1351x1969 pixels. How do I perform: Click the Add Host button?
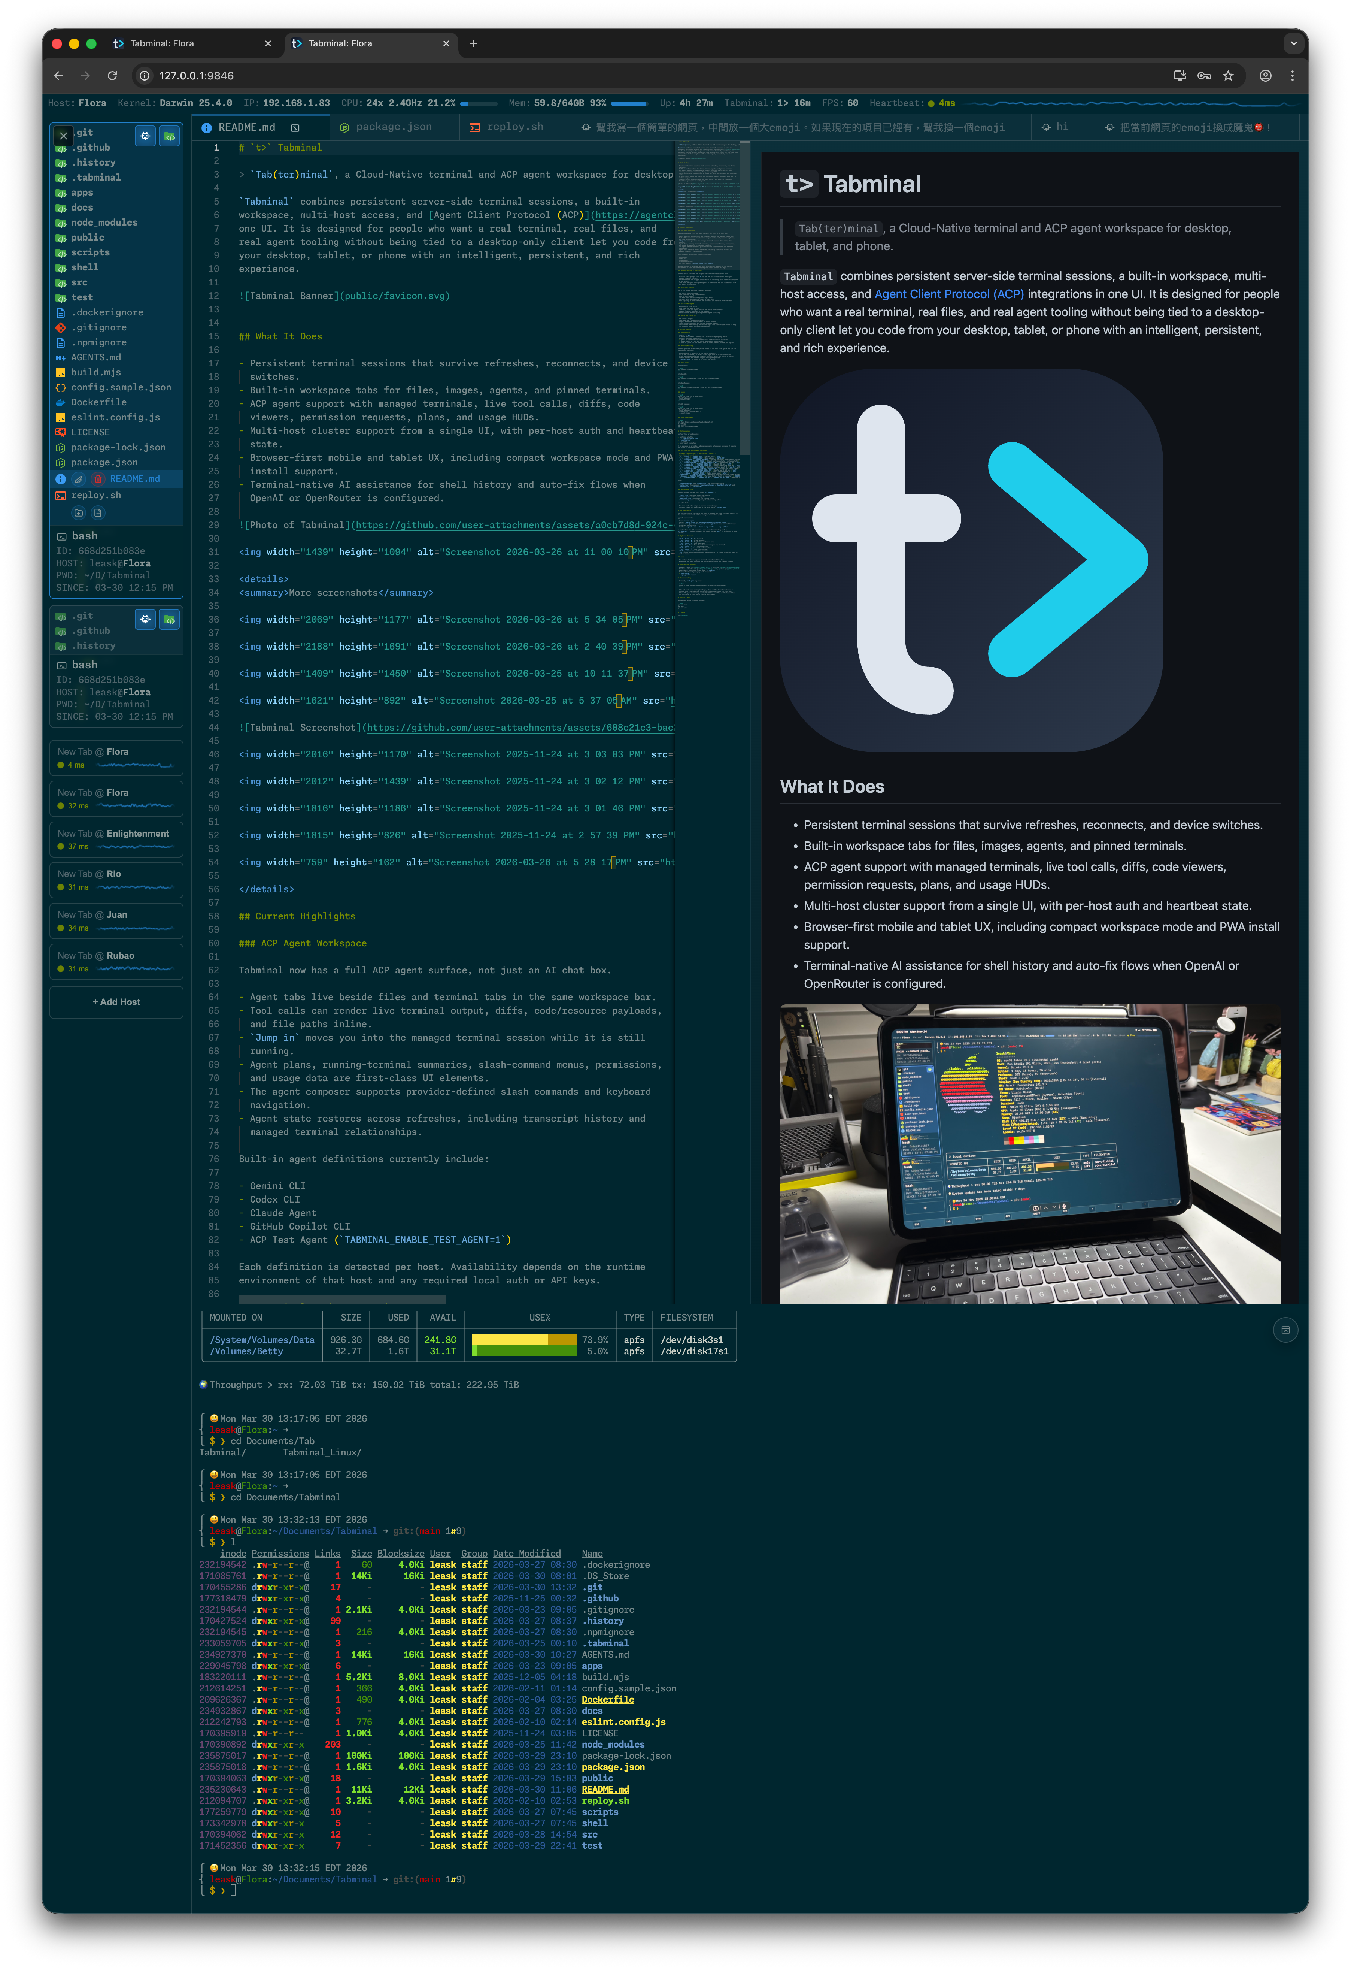[117, 1001]
